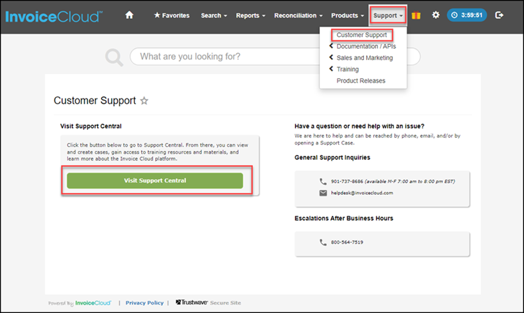The height and width of the screenshot is (313, 524).
Task: Expand the Reports dropdown
Action: click(x=251, y=15)
